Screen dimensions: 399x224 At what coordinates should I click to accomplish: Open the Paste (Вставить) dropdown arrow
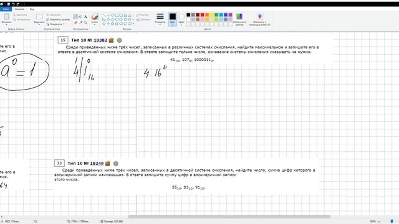pyautogui.click(x=6, y=25)
